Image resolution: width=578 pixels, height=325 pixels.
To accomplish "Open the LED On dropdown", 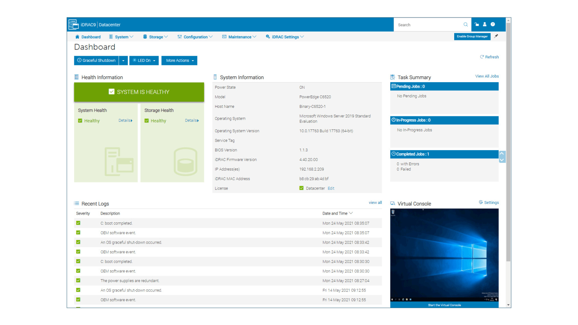I will click(x=144, y=61).
